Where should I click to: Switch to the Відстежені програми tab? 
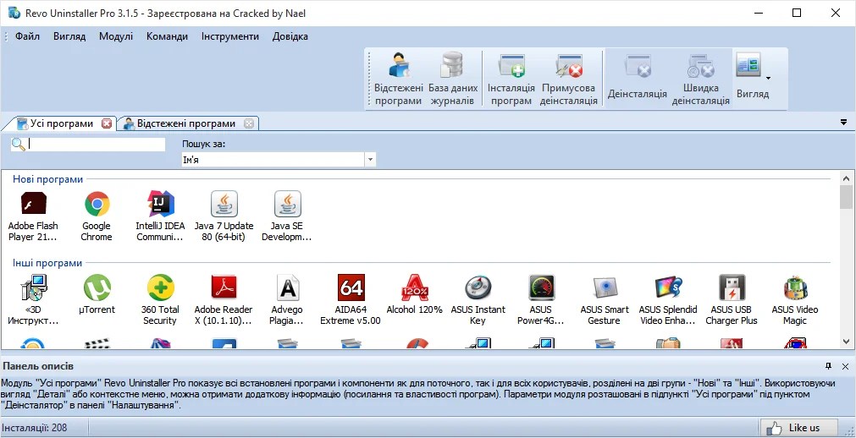coord(185,123)
